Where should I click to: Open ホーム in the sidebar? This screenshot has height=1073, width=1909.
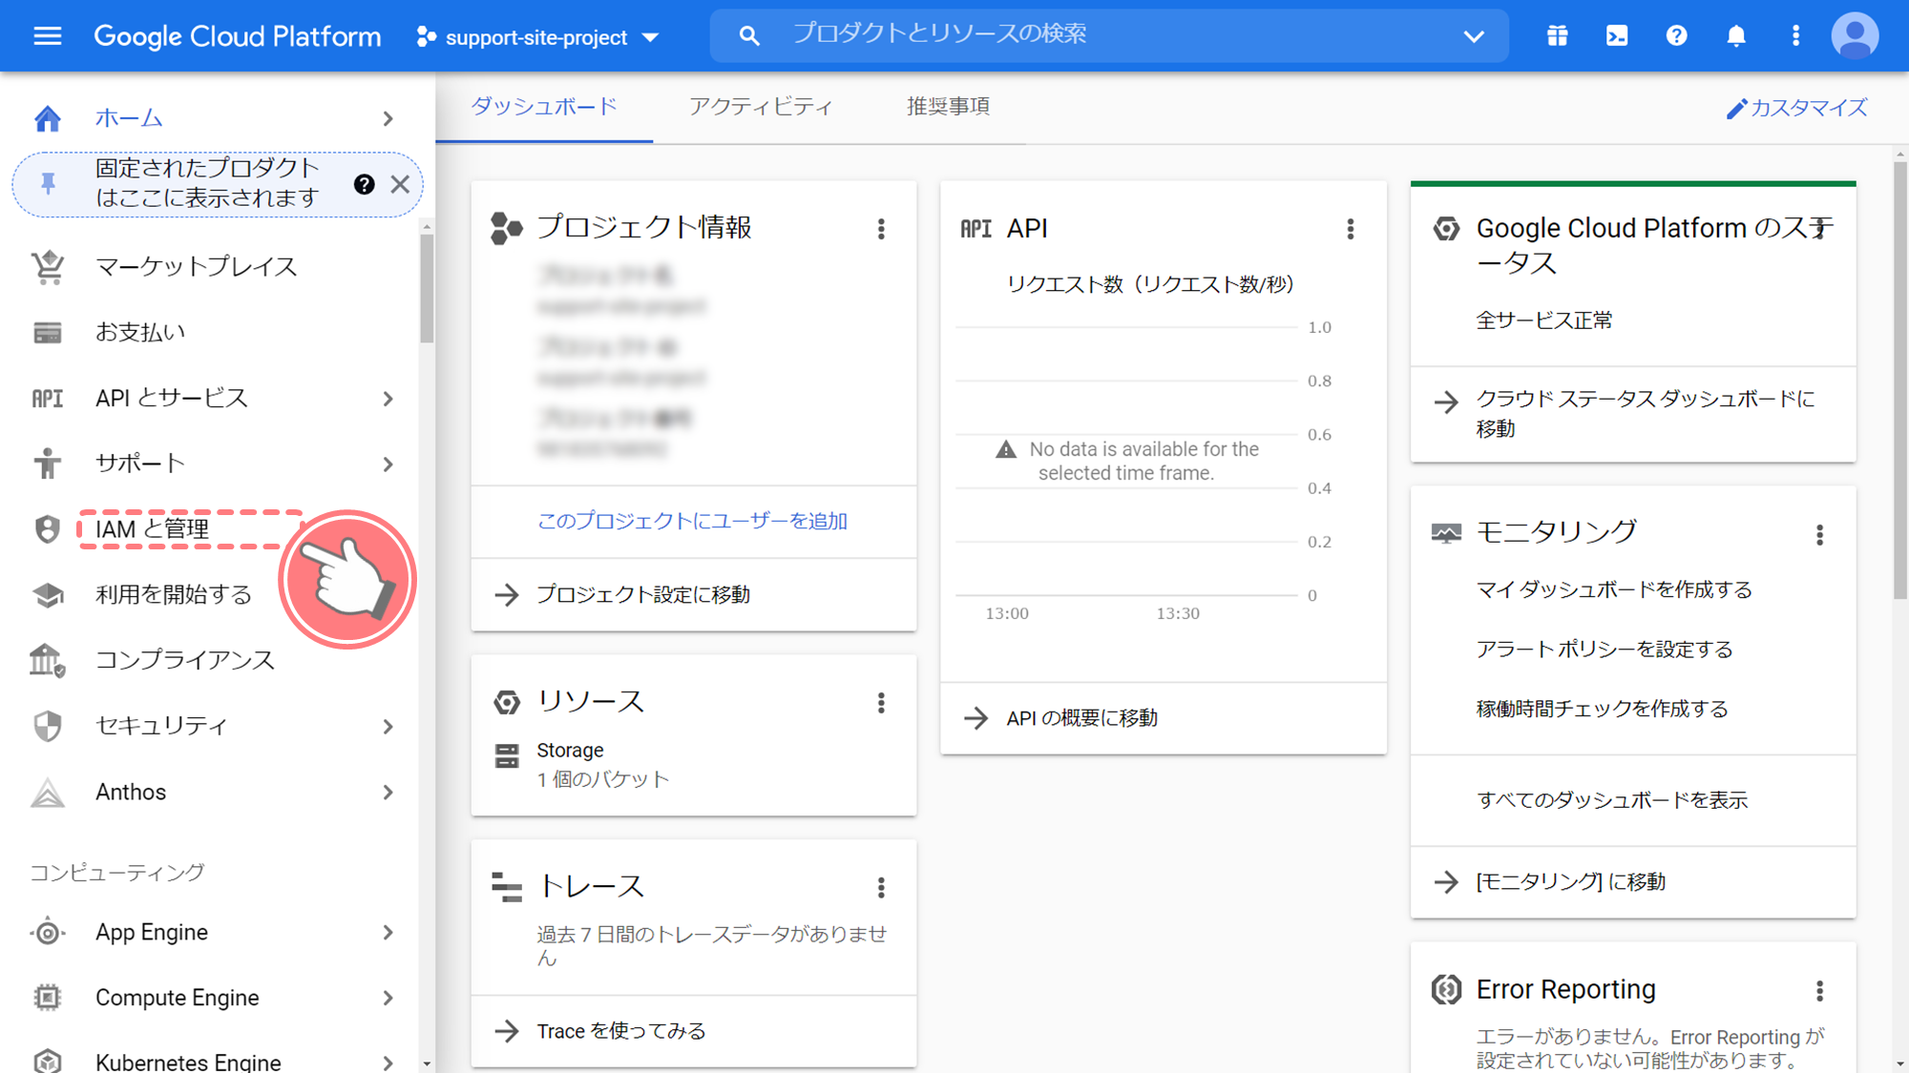tap(129, 118)
